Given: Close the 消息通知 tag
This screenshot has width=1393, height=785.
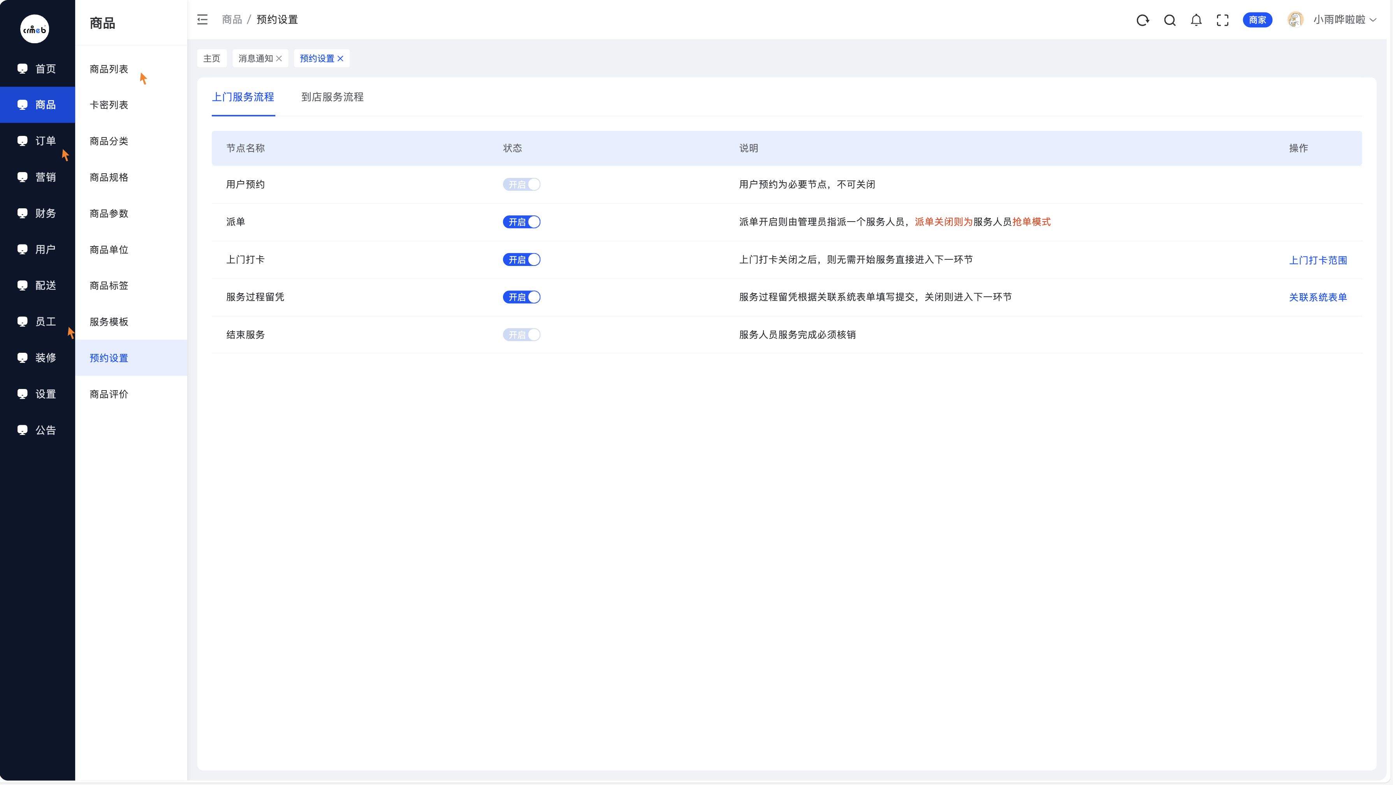Looking at the screenshot, I should coord(280,58).
